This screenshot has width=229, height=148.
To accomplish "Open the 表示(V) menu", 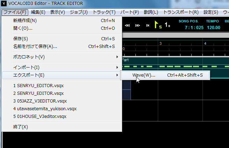I will 57,12.
